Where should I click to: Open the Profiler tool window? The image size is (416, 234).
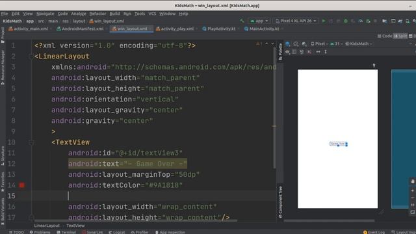(140, 232)
